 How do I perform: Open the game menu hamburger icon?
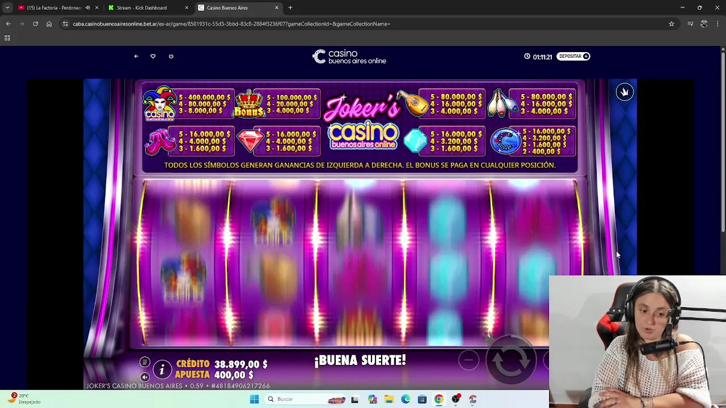[x=145, y=362]
